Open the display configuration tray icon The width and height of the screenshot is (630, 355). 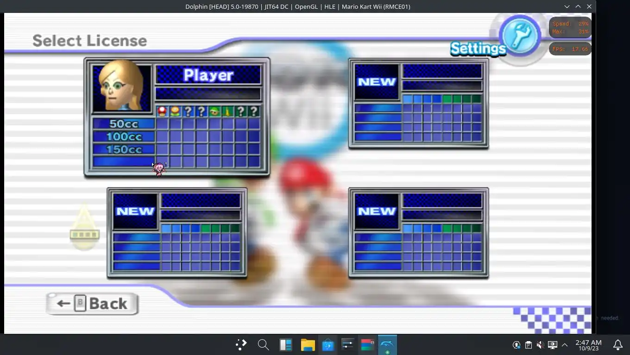coord(552,345)
